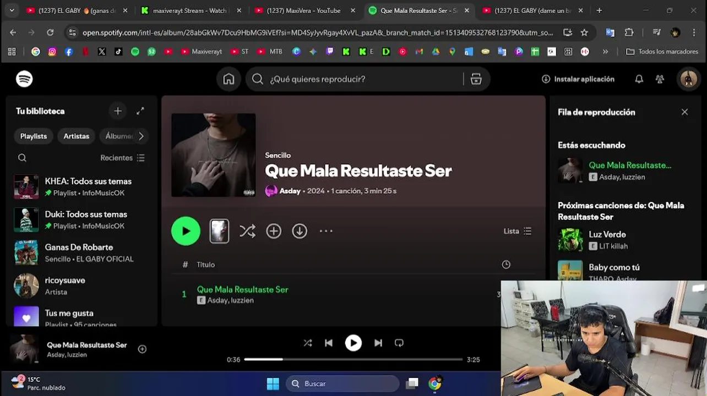707x396 pixels.
Task: Show hidden bookmarks with double chevron
Action: click(605, 52)
